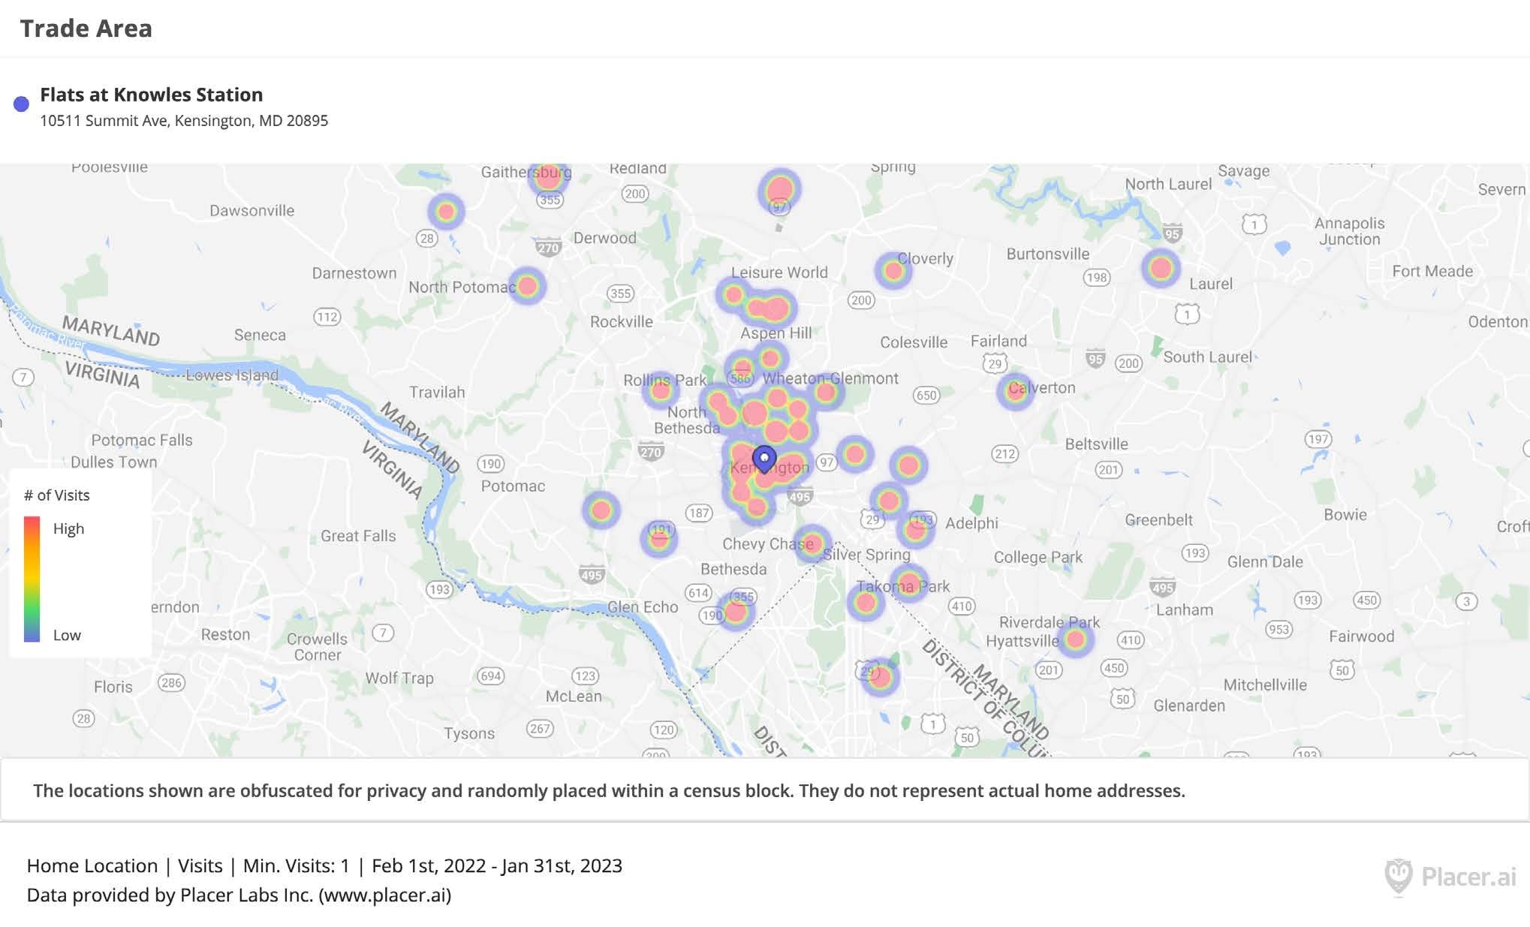Click the Route 267 shield near Tysons
Image resolution: width=1530 pixels, height=927 pixels.
(x=540, y=728)
